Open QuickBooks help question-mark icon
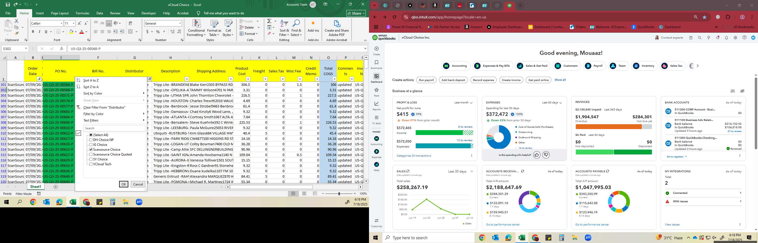 pyautogui.click(x=744, y=38)
